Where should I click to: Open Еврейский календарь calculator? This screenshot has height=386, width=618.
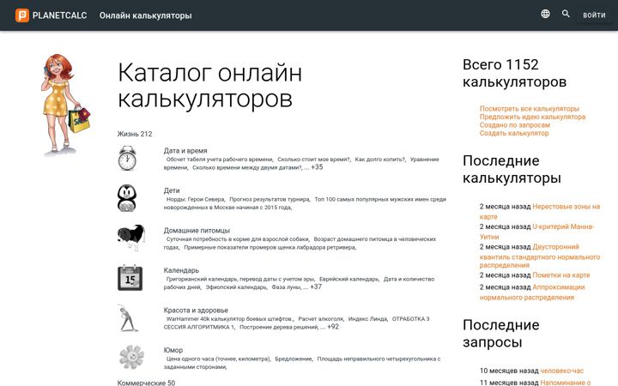pos(349,279)
